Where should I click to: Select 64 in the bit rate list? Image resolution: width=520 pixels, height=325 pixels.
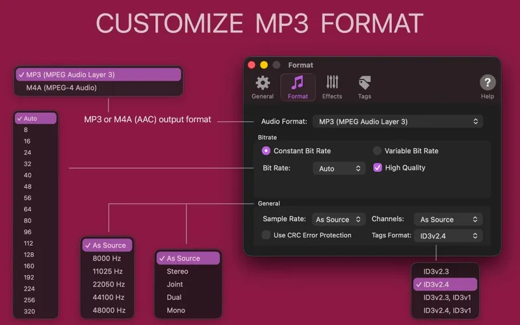click(36, 209)
